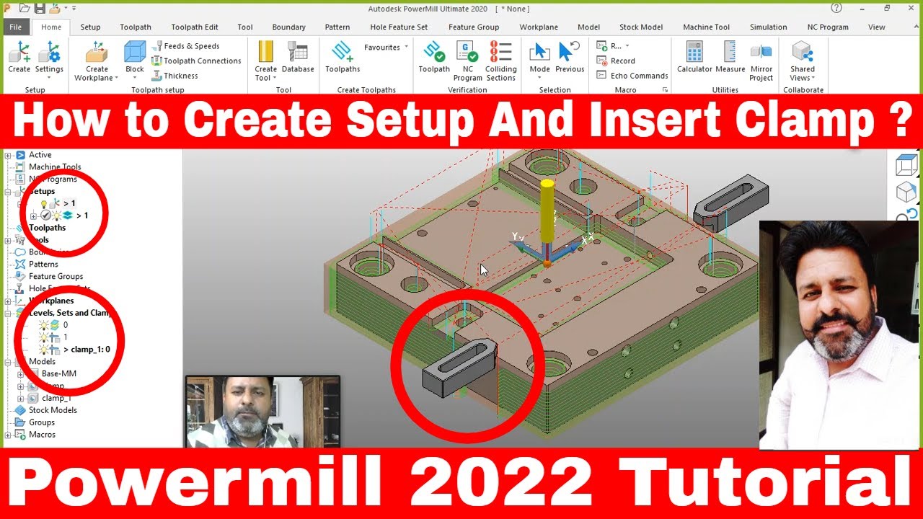The width and height of the screenshot is (923, 519).
Task: Toggle the light bulb for clamp_1: 0
Action: (44, 350)
